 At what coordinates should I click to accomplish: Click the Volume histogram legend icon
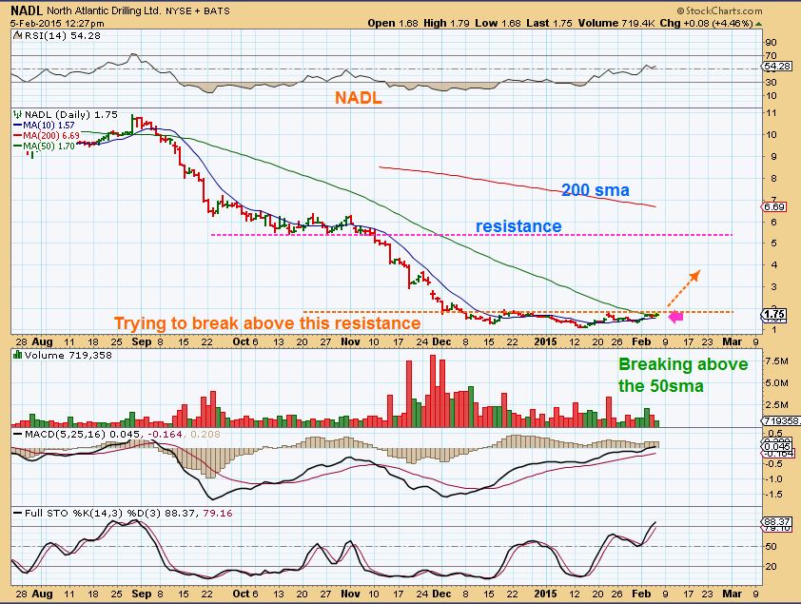point(18,355)
